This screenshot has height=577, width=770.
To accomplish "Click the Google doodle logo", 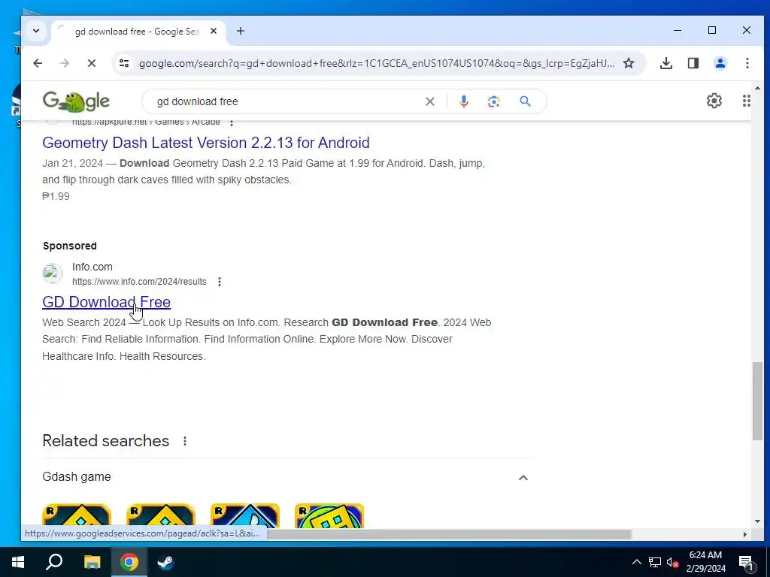I will [x=76, y=101].
